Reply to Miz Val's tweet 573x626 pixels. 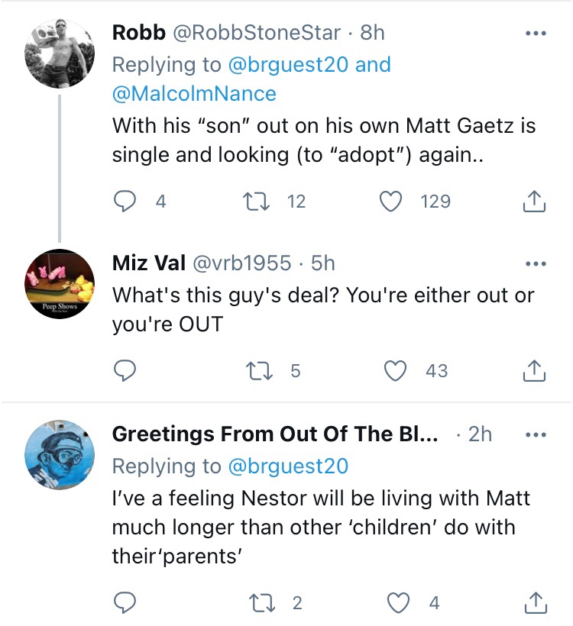click(125, 371)
